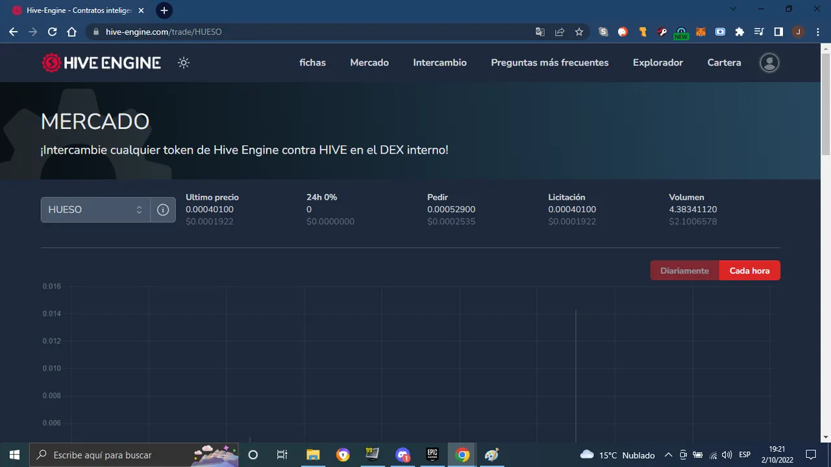Show hidden system tray icons
This screenshot has width=831, height=467.
coord(668,455)
